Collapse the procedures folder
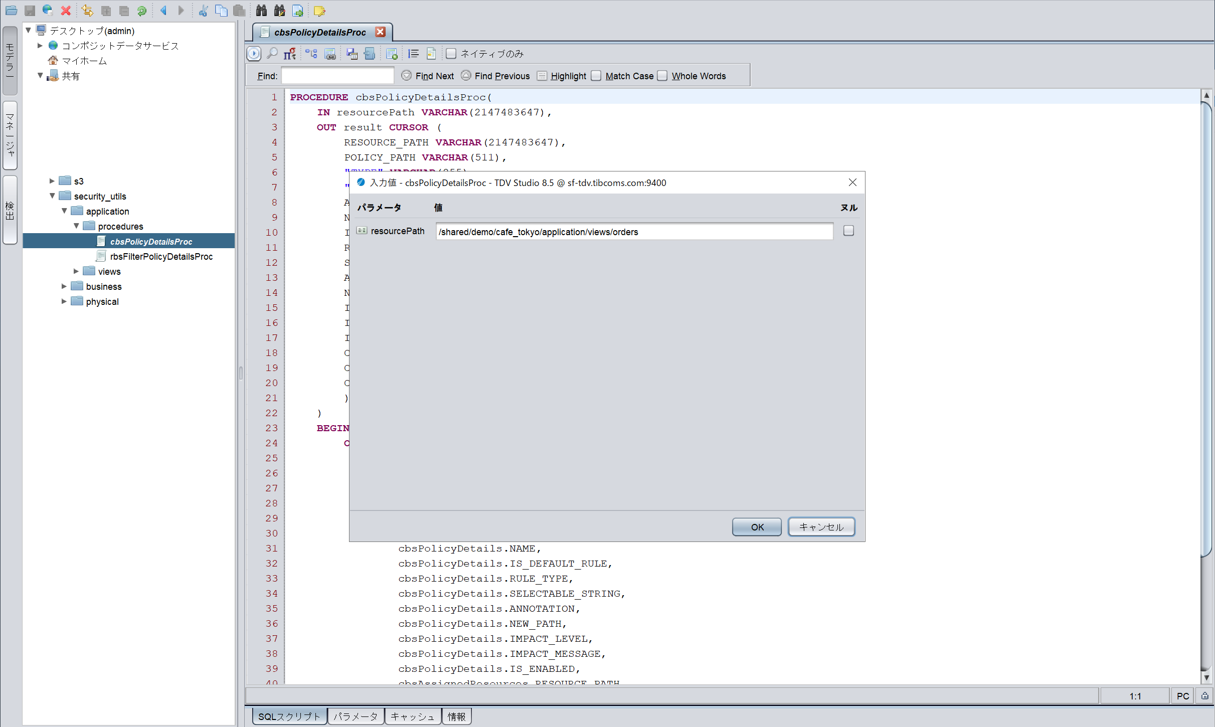1215x727 pixels. pyautogui.click(x=76, y=226)
